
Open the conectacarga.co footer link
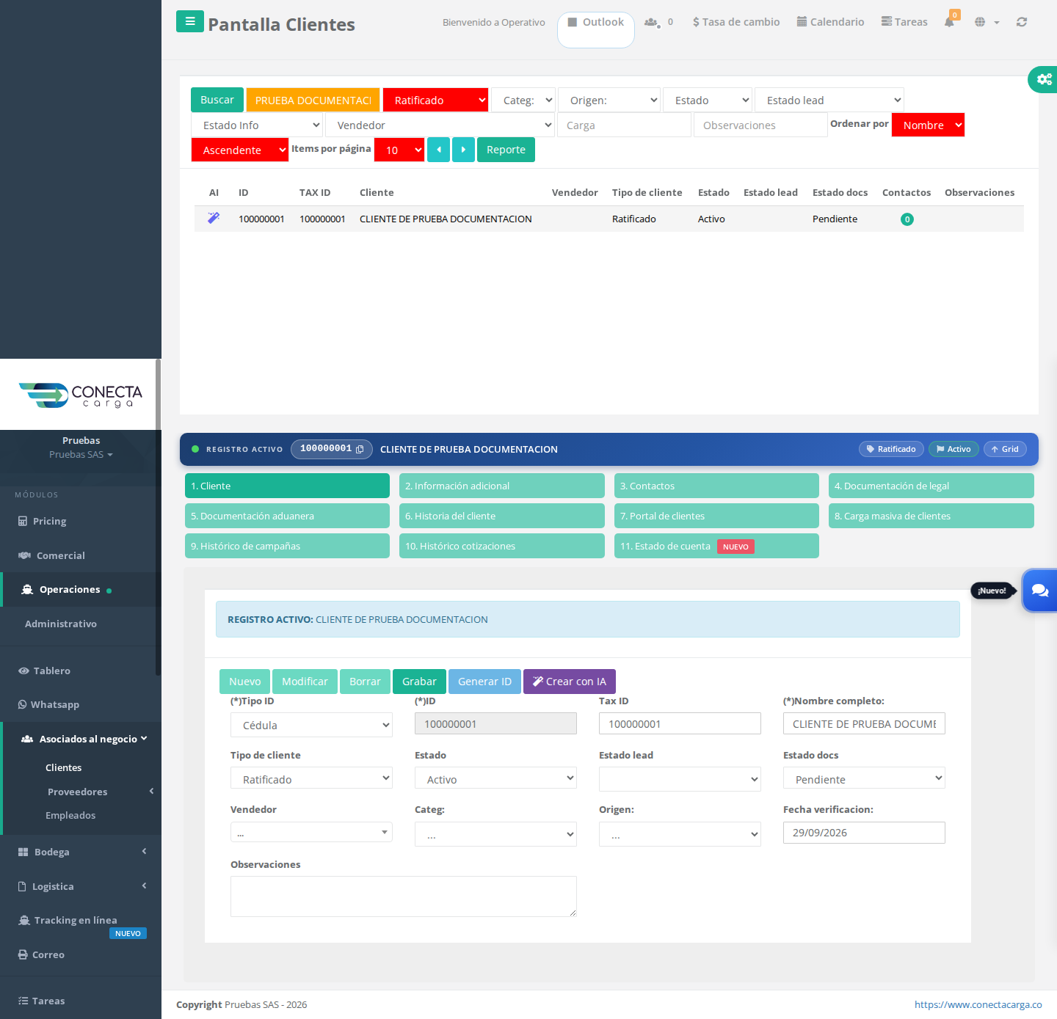978,1004
